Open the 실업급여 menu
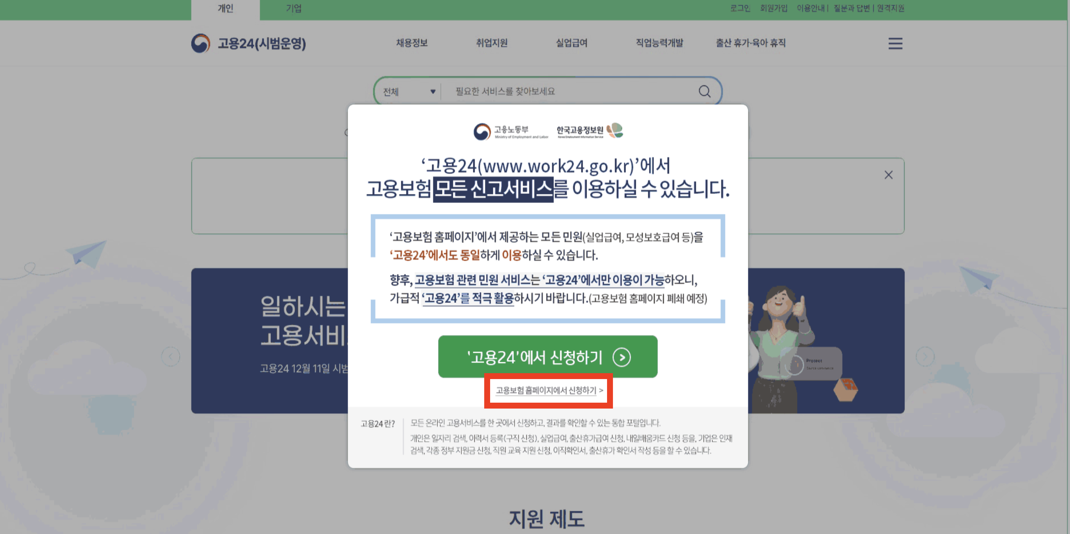The width and height of the screenshot is (1070, 534). pyautogui.click(x=572, y=43)
